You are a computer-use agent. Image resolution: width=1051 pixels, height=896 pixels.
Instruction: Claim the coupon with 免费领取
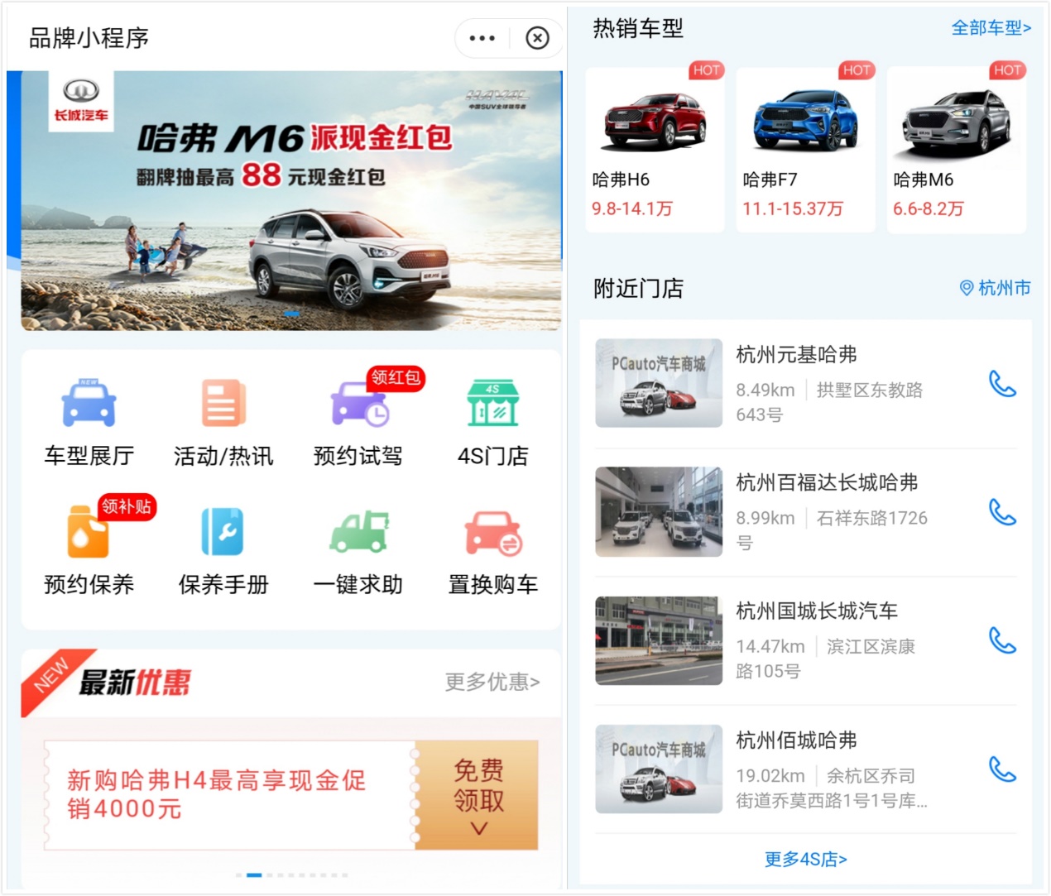click(x=478, y=795)
